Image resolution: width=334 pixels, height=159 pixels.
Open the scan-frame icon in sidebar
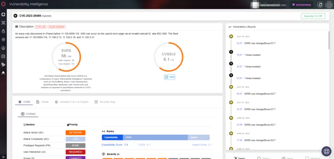tap(3, 23)
